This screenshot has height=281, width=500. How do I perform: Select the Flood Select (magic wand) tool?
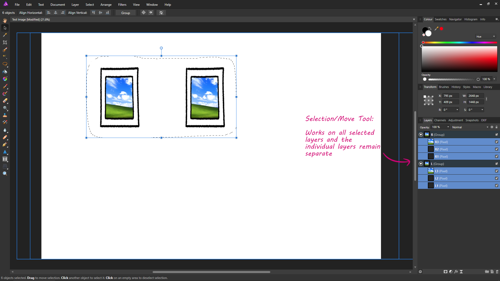point(5,57)
